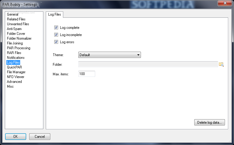Choose File Joining category
The image size is (234, 145).
[x=15, y=43]
